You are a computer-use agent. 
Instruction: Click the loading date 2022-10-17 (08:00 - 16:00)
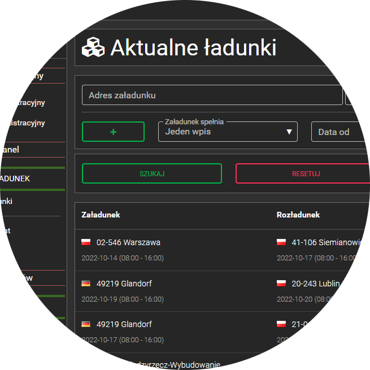[123, 340]
